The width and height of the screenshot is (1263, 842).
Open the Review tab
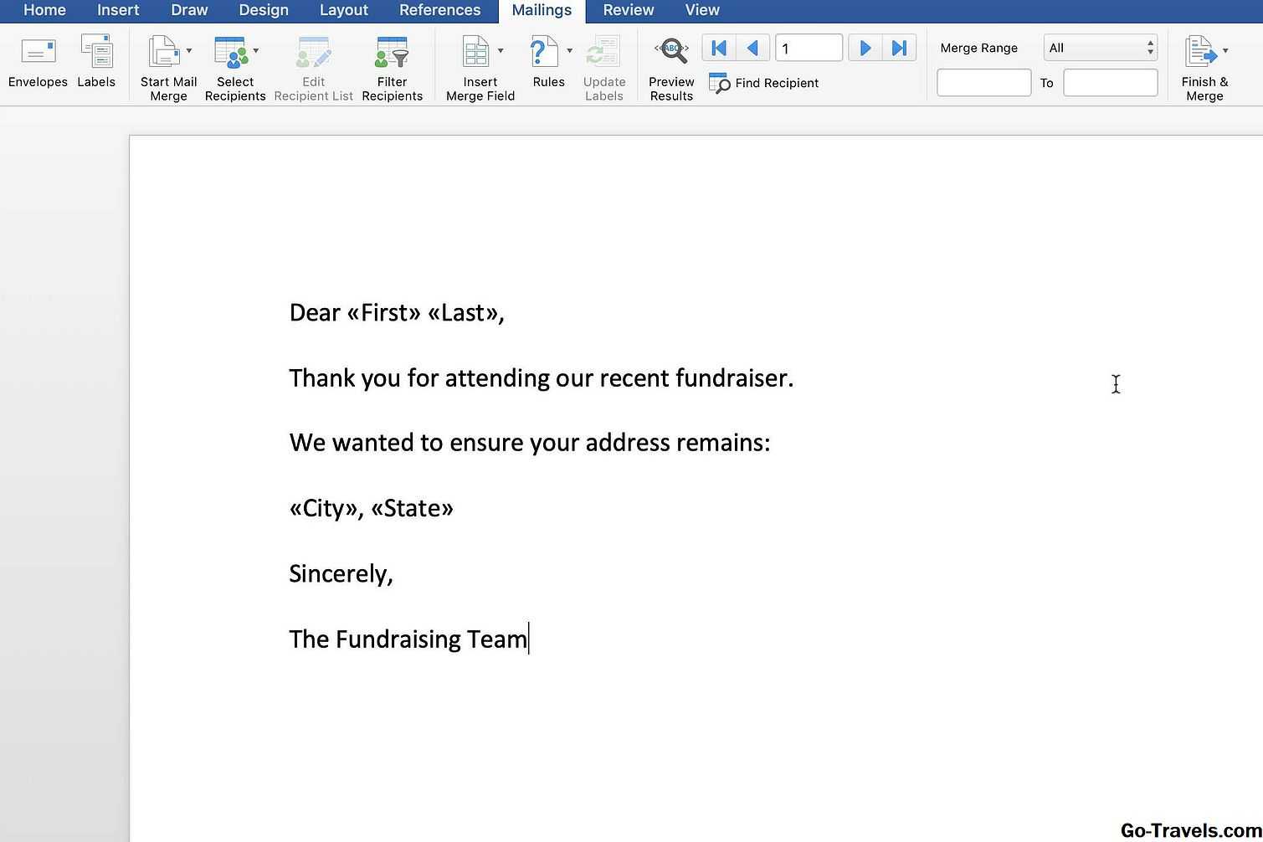[629, 10]
